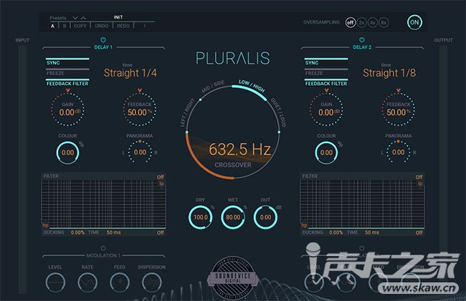This screenshot has height=301, width=466.
Task: Click the UNDO button
Action: tap(102, 26)
